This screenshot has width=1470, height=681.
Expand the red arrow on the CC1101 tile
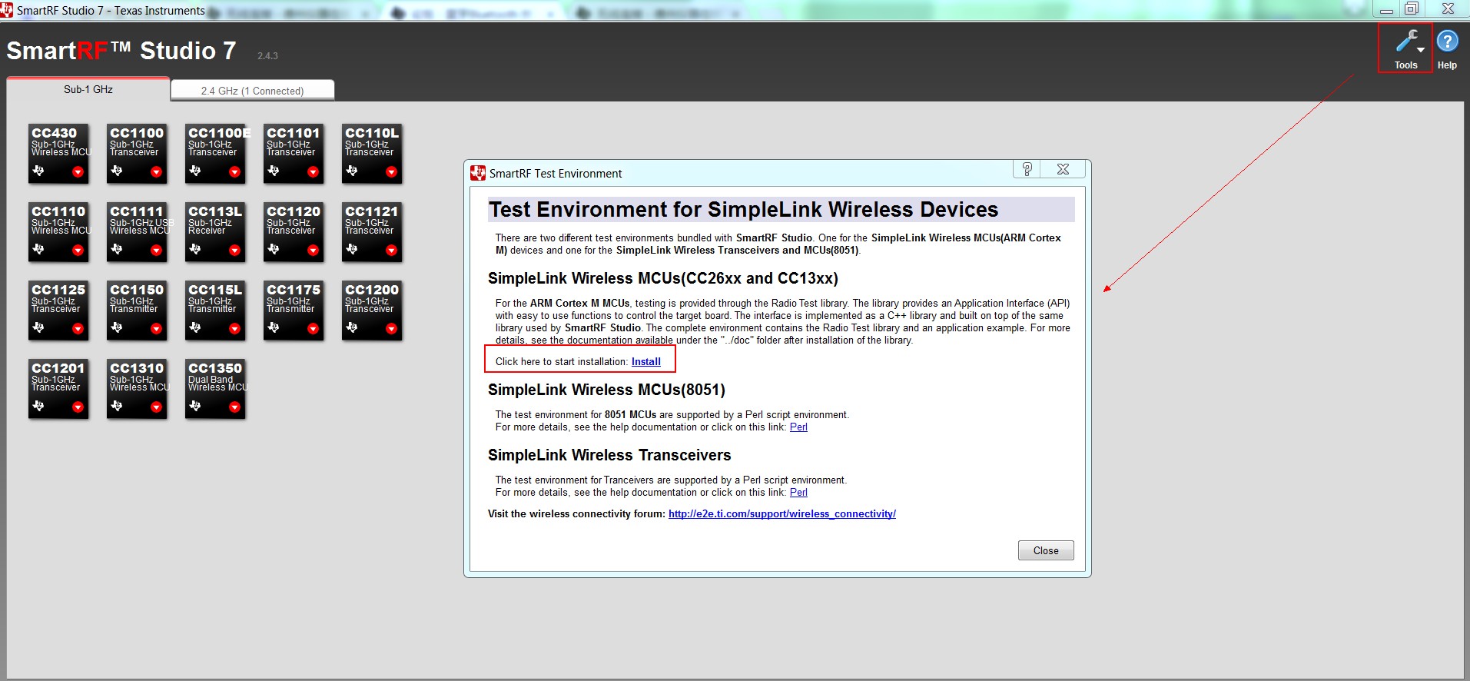click(313, 172)
